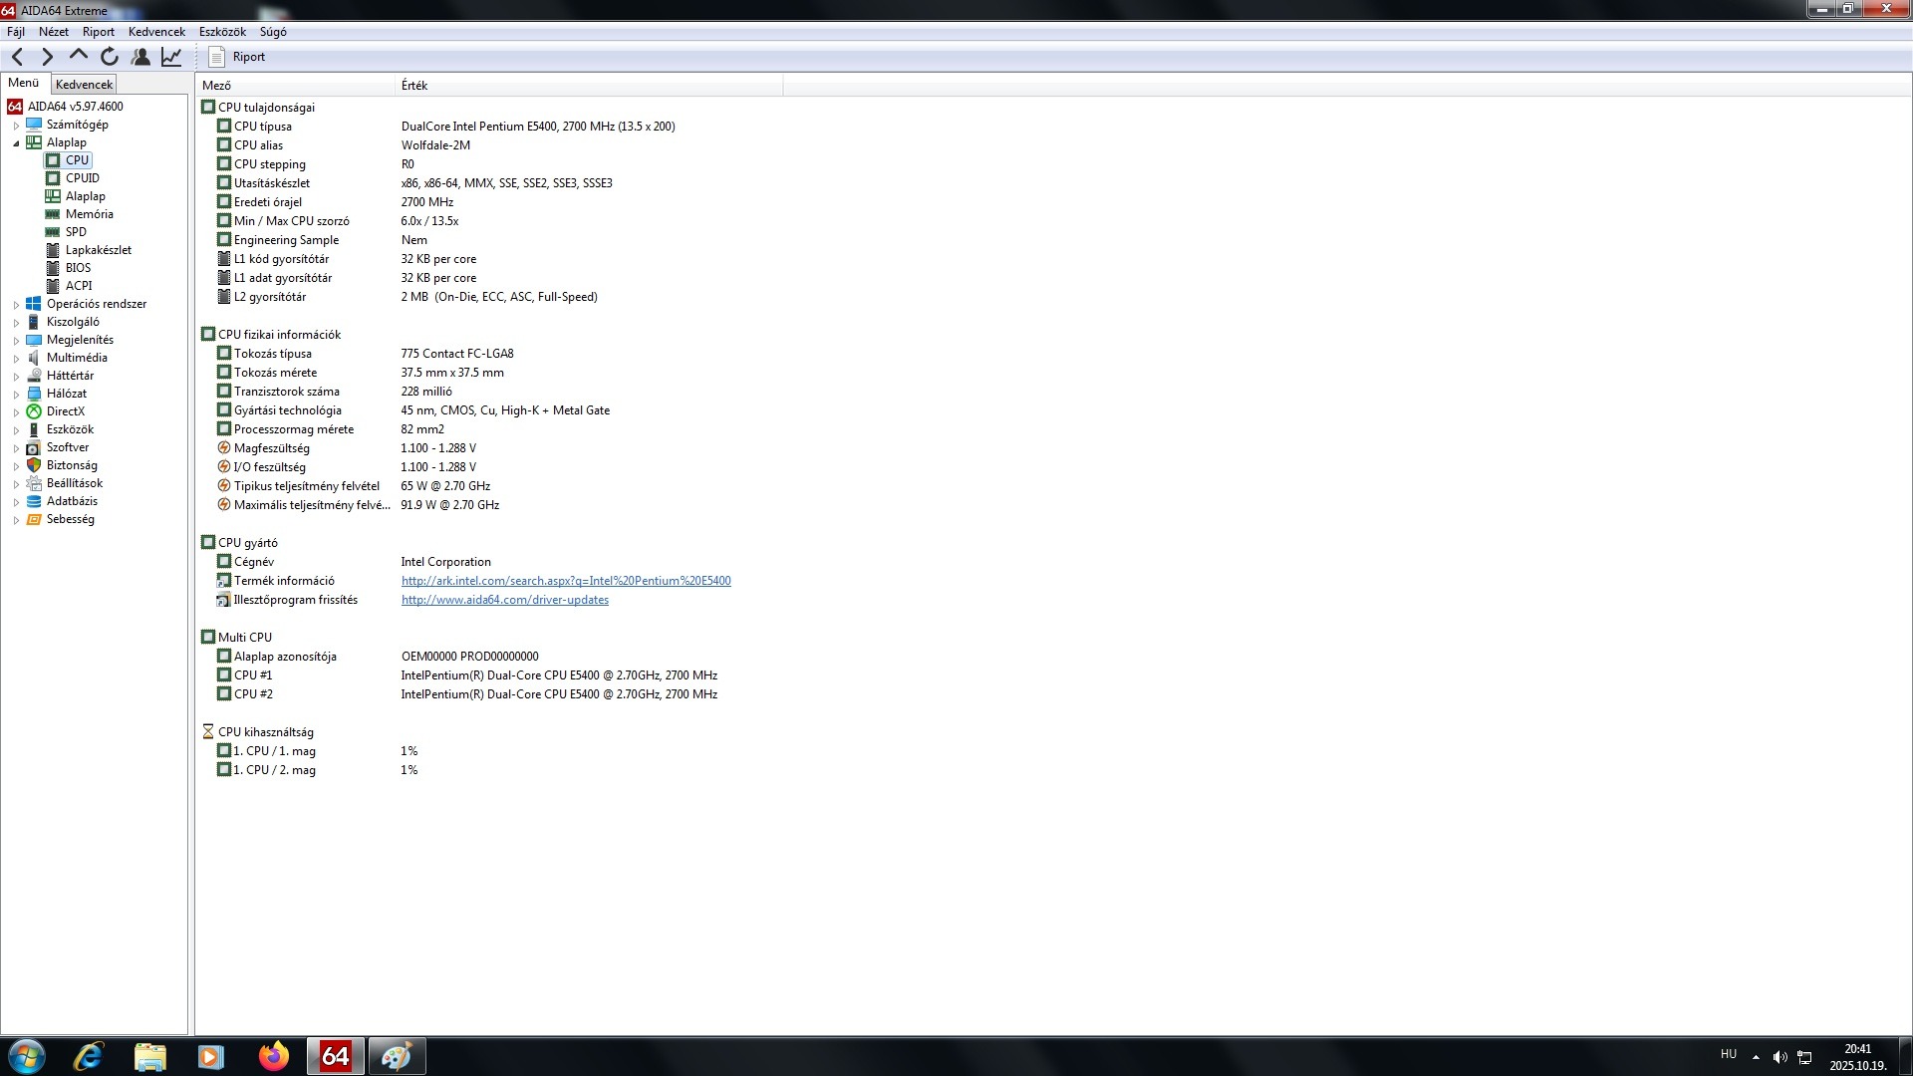Select CPUID in the sidebar tree
This screenshot has height=1076, width=1913.
pyautogui.click(x=82, y=178)
